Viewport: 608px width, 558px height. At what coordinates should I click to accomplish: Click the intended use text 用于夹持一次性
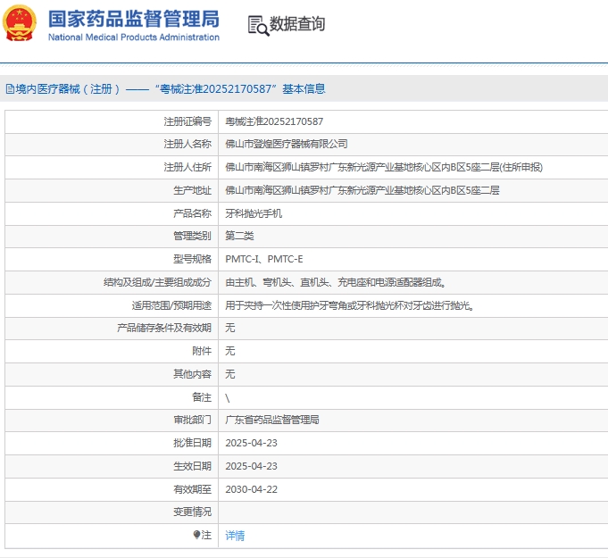350,305
